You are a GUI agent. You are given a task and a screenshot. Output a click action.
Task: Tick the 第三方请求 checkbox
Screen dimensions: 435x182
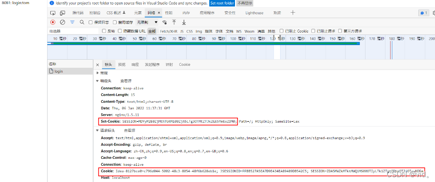point(340,31)
